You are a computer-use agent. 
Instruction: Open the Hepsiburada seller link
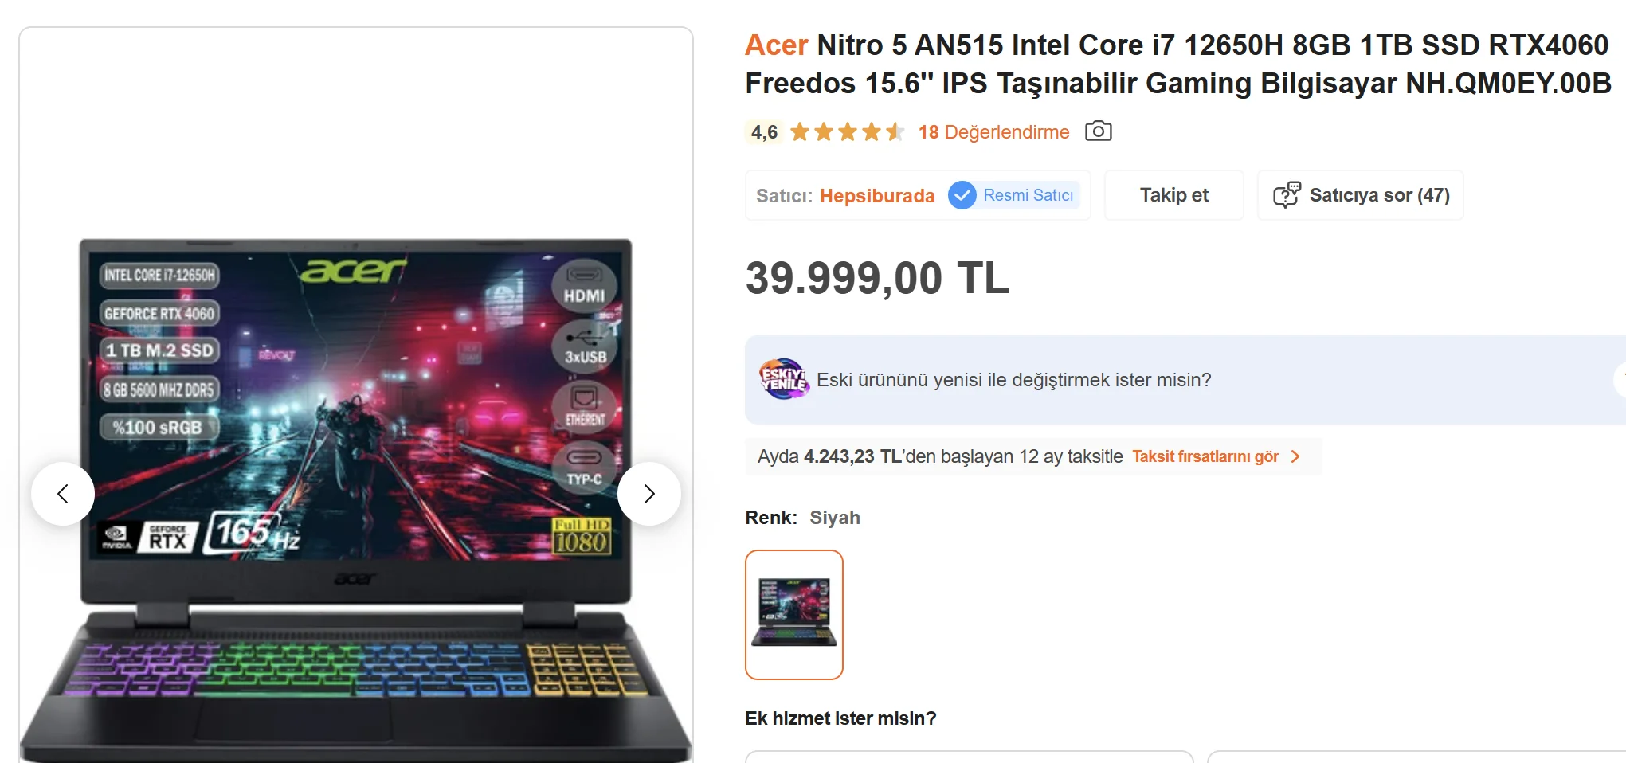(877, 196)
